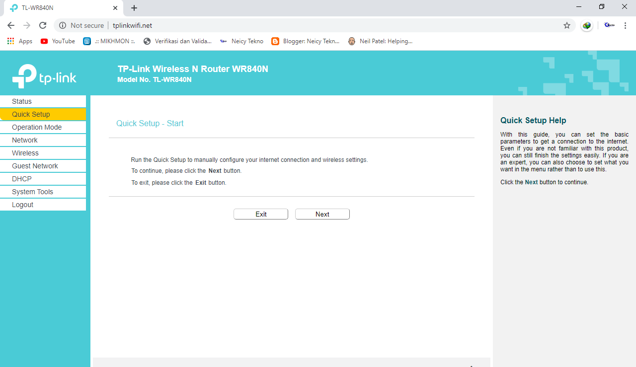Open the Neil Patel: Helping... bookmark
Image resolution: width=636 pixels, height=367 pixels.
[380, 41]
